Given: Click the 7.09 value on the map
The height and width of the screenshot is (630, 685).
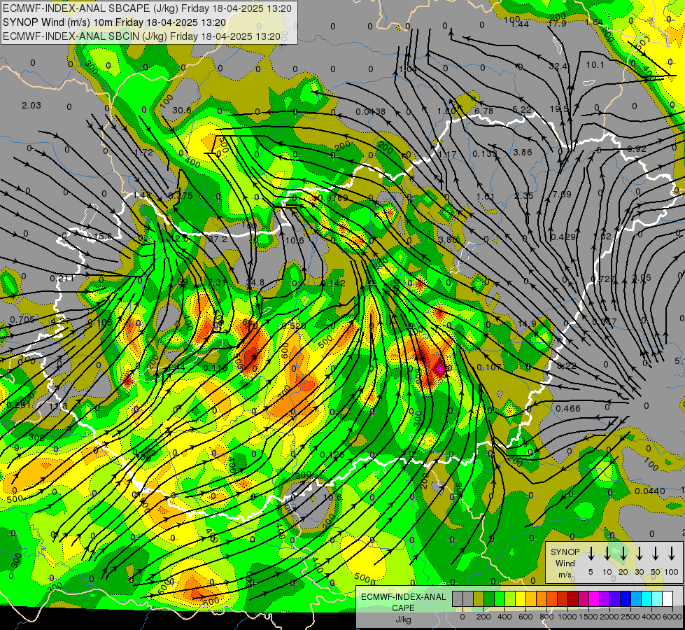Looking at the screenshot, I should (x=561, y=194).
